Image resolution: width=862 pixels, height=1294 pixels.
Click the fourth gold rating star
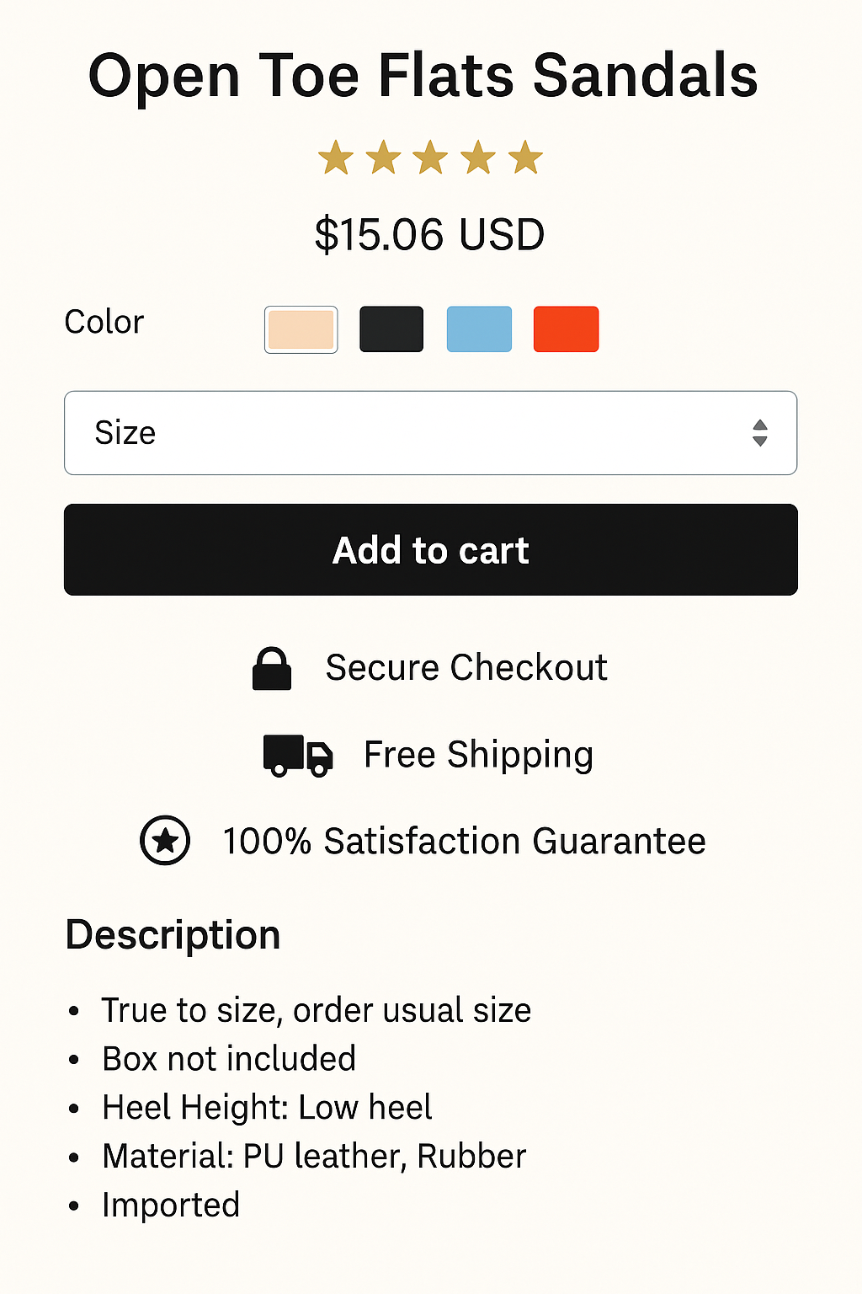pyautogui.click(x=478, y=158)
